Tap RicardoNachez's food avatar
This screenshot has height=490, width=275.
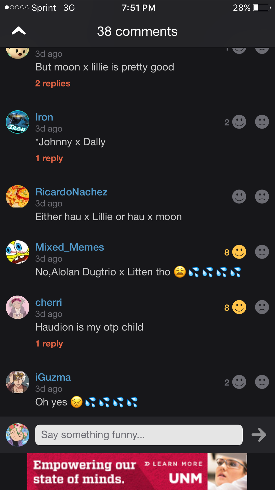coord(18,197)
